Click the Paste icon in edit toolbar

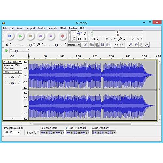tap(97, 45)
